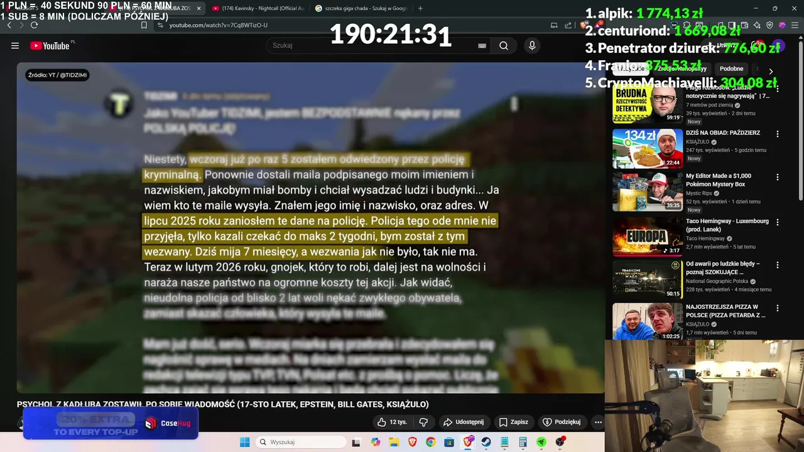Go back with the browser back arrow
This screenshot has height=452, width=804.
(x=9, y=25)
